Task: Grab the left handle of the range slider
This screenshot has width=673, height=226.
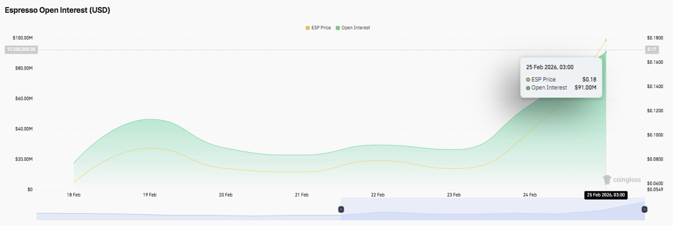Action: [341, 209]
